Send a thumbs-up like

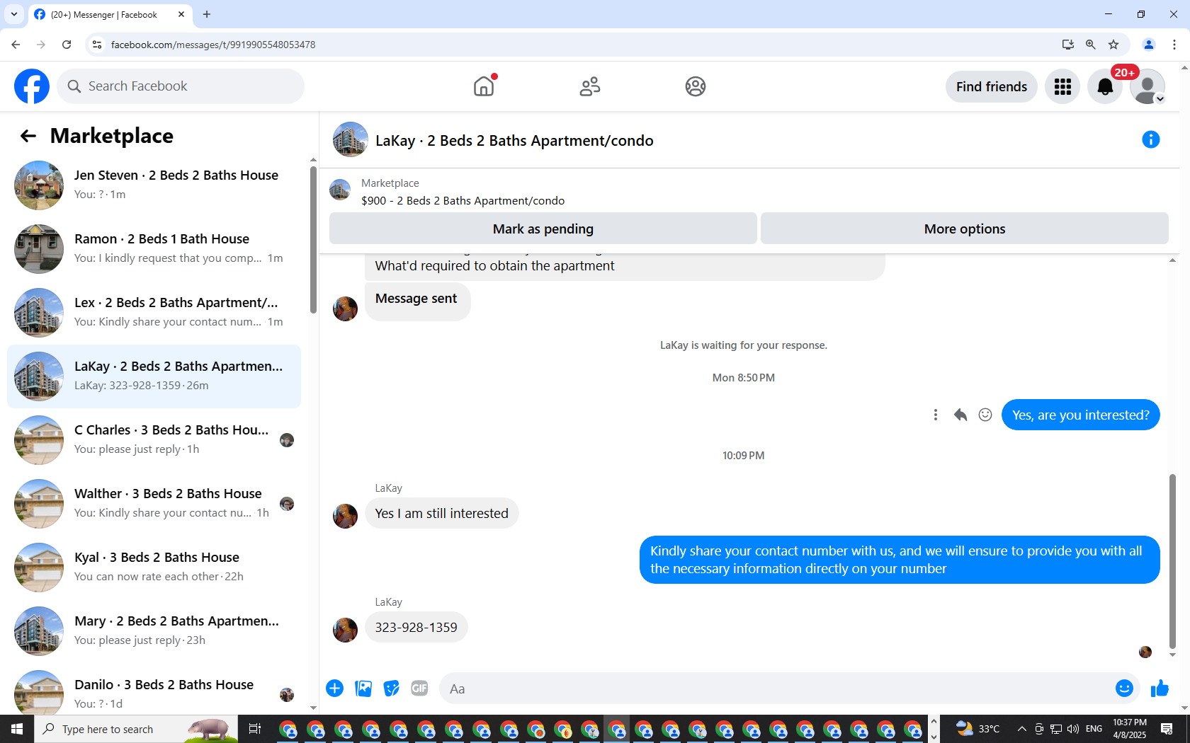coord(1160,689)
